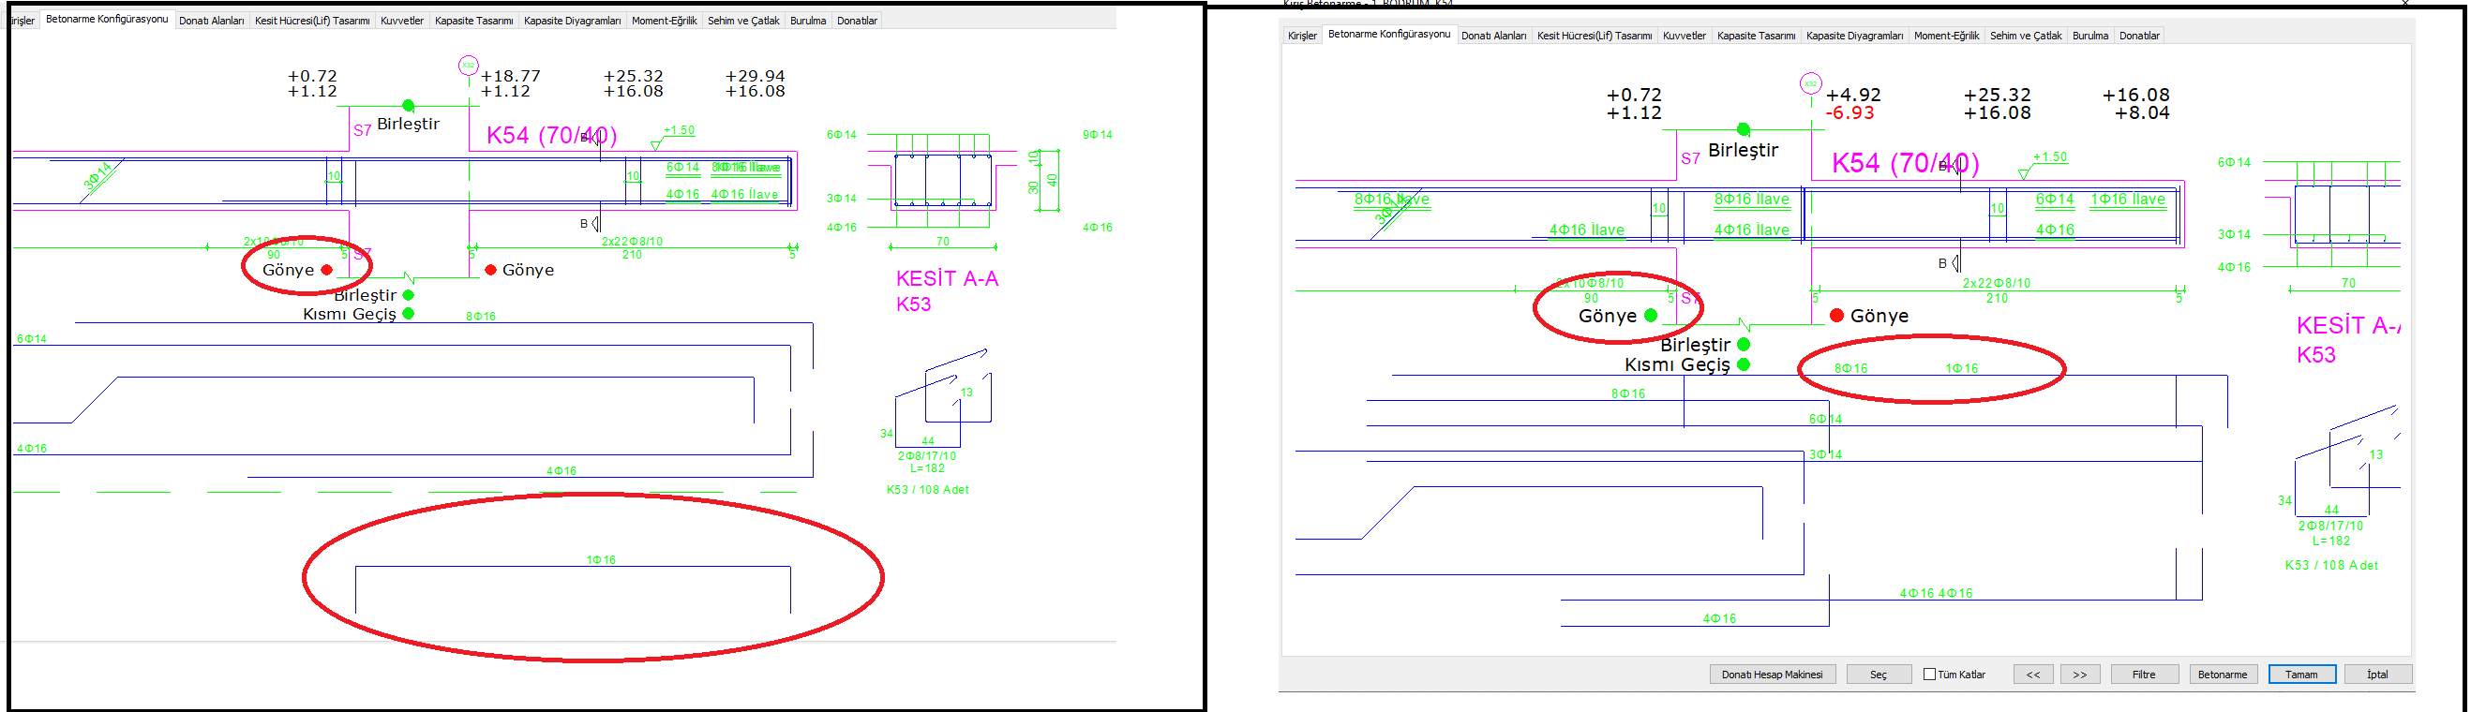Open Sehim ve Çatlak tab in right window
Viewport: 2471px width, 712px height.
coord(2026,36)
